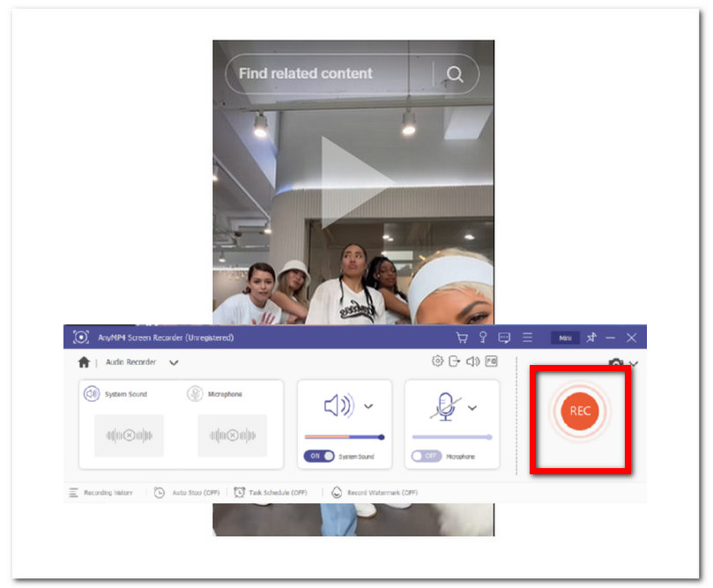The height and width of the screenshot is (588, 713).
Task: Open the shopping cart purchase icon
Action: pos(461,338)
